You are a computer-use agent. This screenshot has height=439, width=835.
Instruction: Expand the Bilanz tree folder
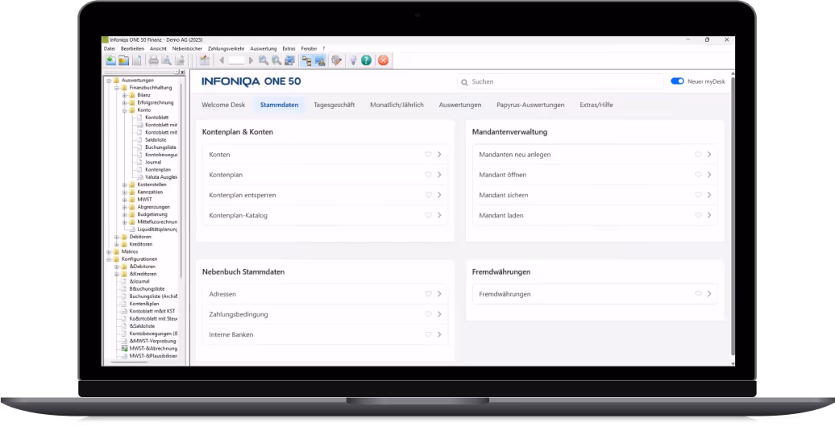point(125,95)
